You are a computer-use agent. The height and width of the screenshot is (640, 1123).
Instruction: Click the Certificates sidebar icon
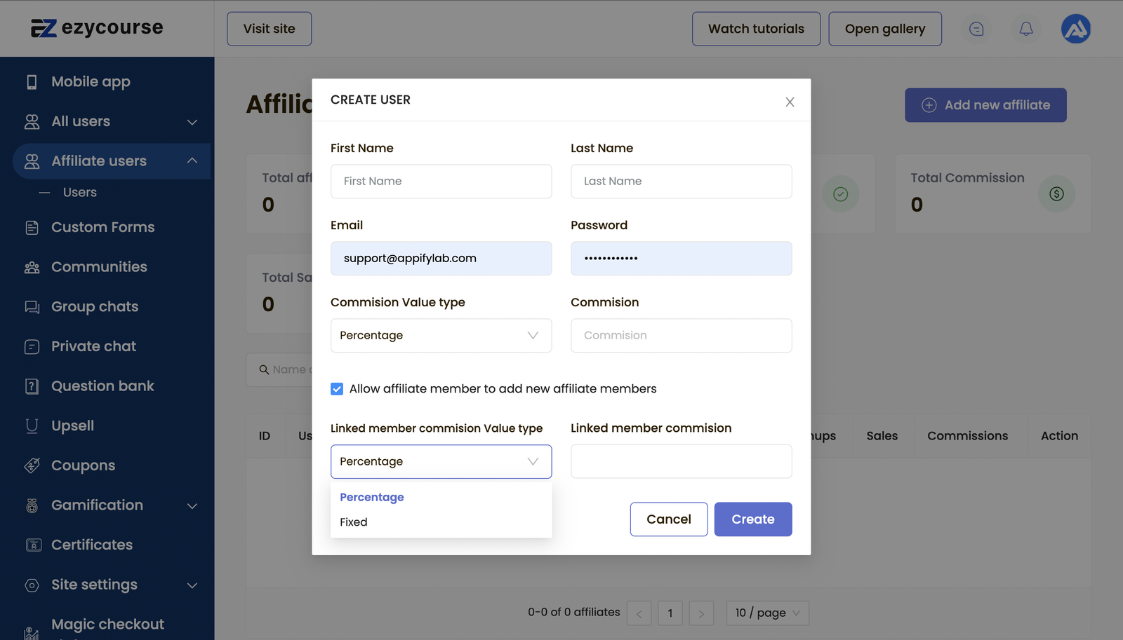pos(33,545)
